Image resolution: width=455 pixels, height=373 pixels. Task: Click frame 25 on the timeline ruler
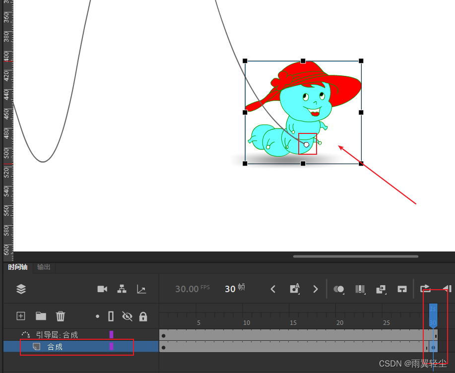pos(387,322)
